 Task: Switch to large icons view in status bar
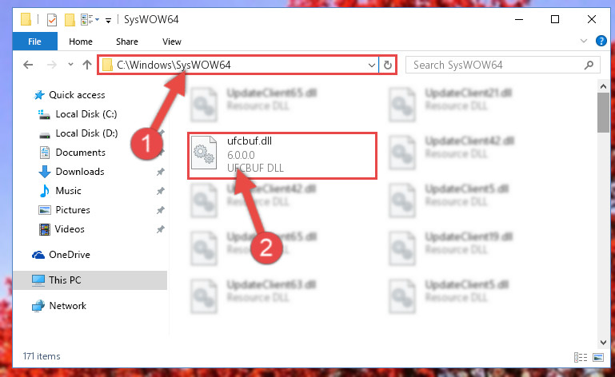(598, 357)
